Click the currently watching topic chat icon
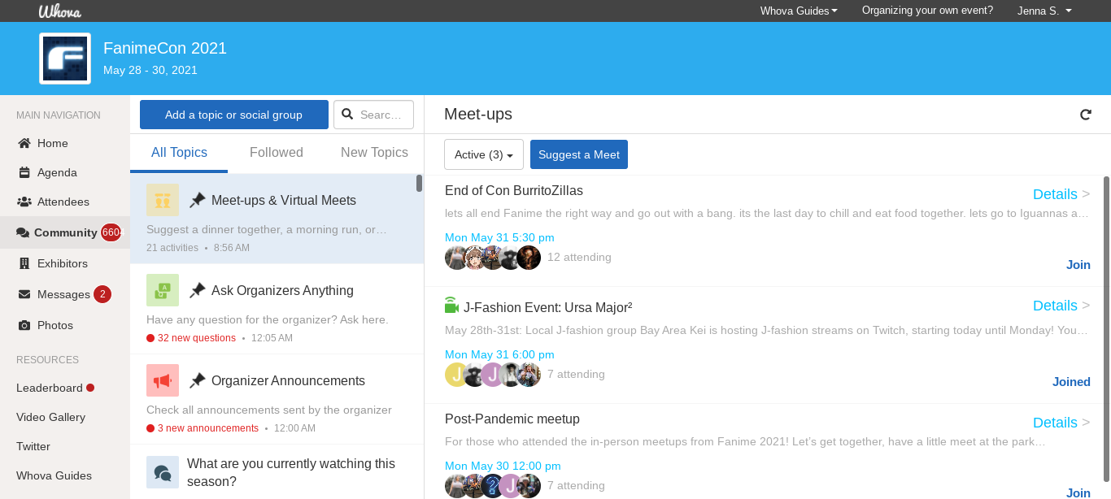The width and height of the screenshot is (1111, 499). coord(163,472)
